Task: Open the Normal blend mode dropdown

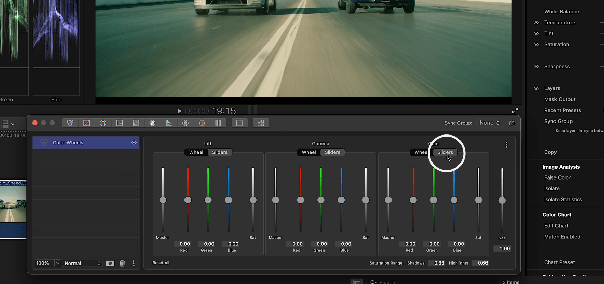Action: pyautogui.click(x=83, y=263)
